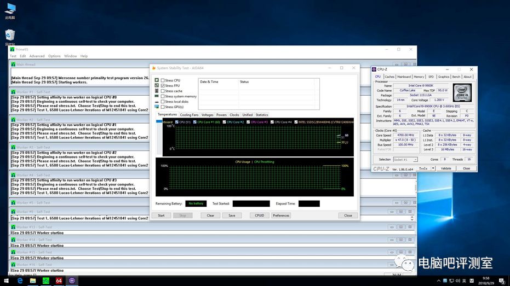Open Advanced menu in Prime95
510x286 pixels.
click(37, 56)
